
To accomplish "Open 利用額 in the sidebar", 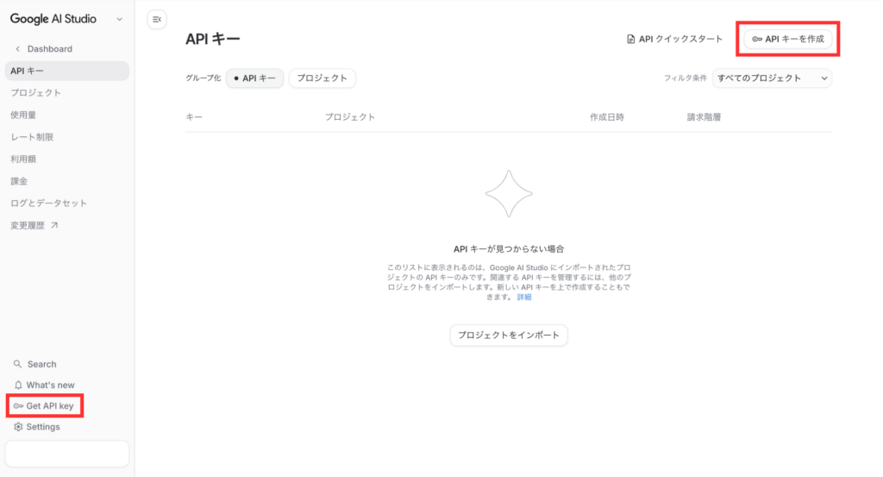I will pyautogui.click(x=23, y=159).
